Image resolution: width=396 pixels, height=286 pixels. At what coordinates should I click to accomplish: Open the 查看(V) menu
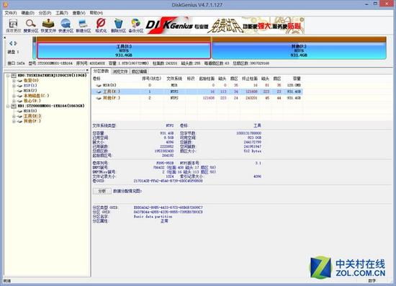[78, 13]
